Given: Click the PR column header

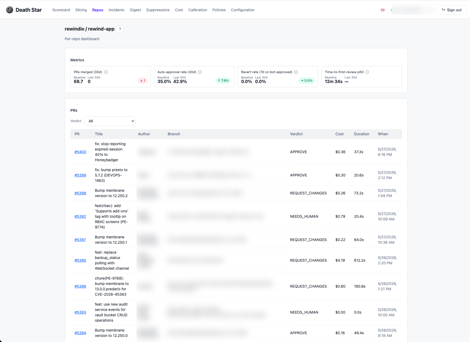Looking at the screenshot, I should pos(77,134).
